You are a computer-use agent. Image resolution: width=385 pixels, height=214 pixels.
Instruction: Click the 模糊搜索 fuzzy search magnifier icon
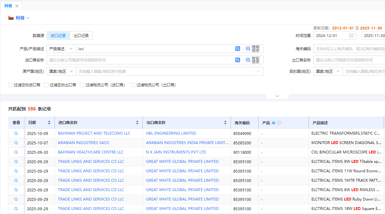tap(248, 49)
